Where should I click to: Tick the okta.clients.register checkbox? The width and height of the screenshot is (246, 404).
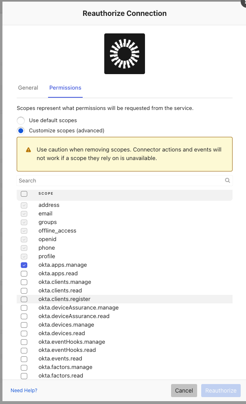click(x=24, y=299)
